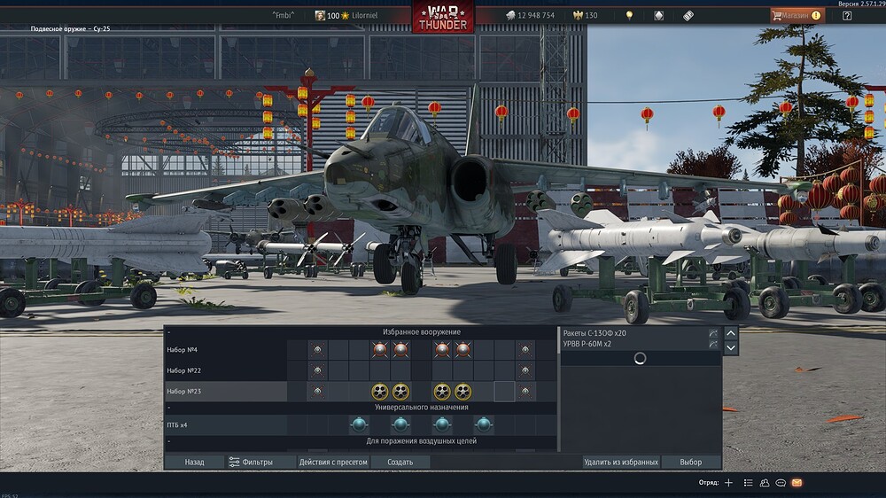886x498 pixels.
Task: Open the help question mark icon
Action: 846,16
